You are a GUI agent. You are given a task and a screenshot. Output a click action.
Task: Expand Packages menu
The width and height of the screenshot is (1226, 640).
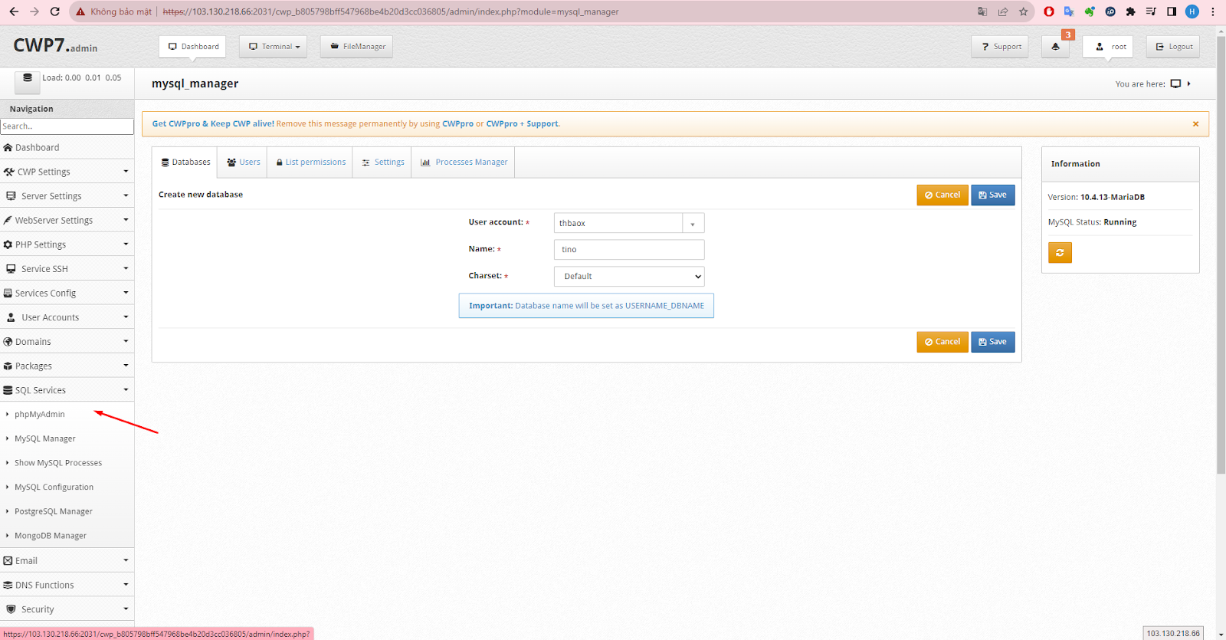click(x=67, y=366)
